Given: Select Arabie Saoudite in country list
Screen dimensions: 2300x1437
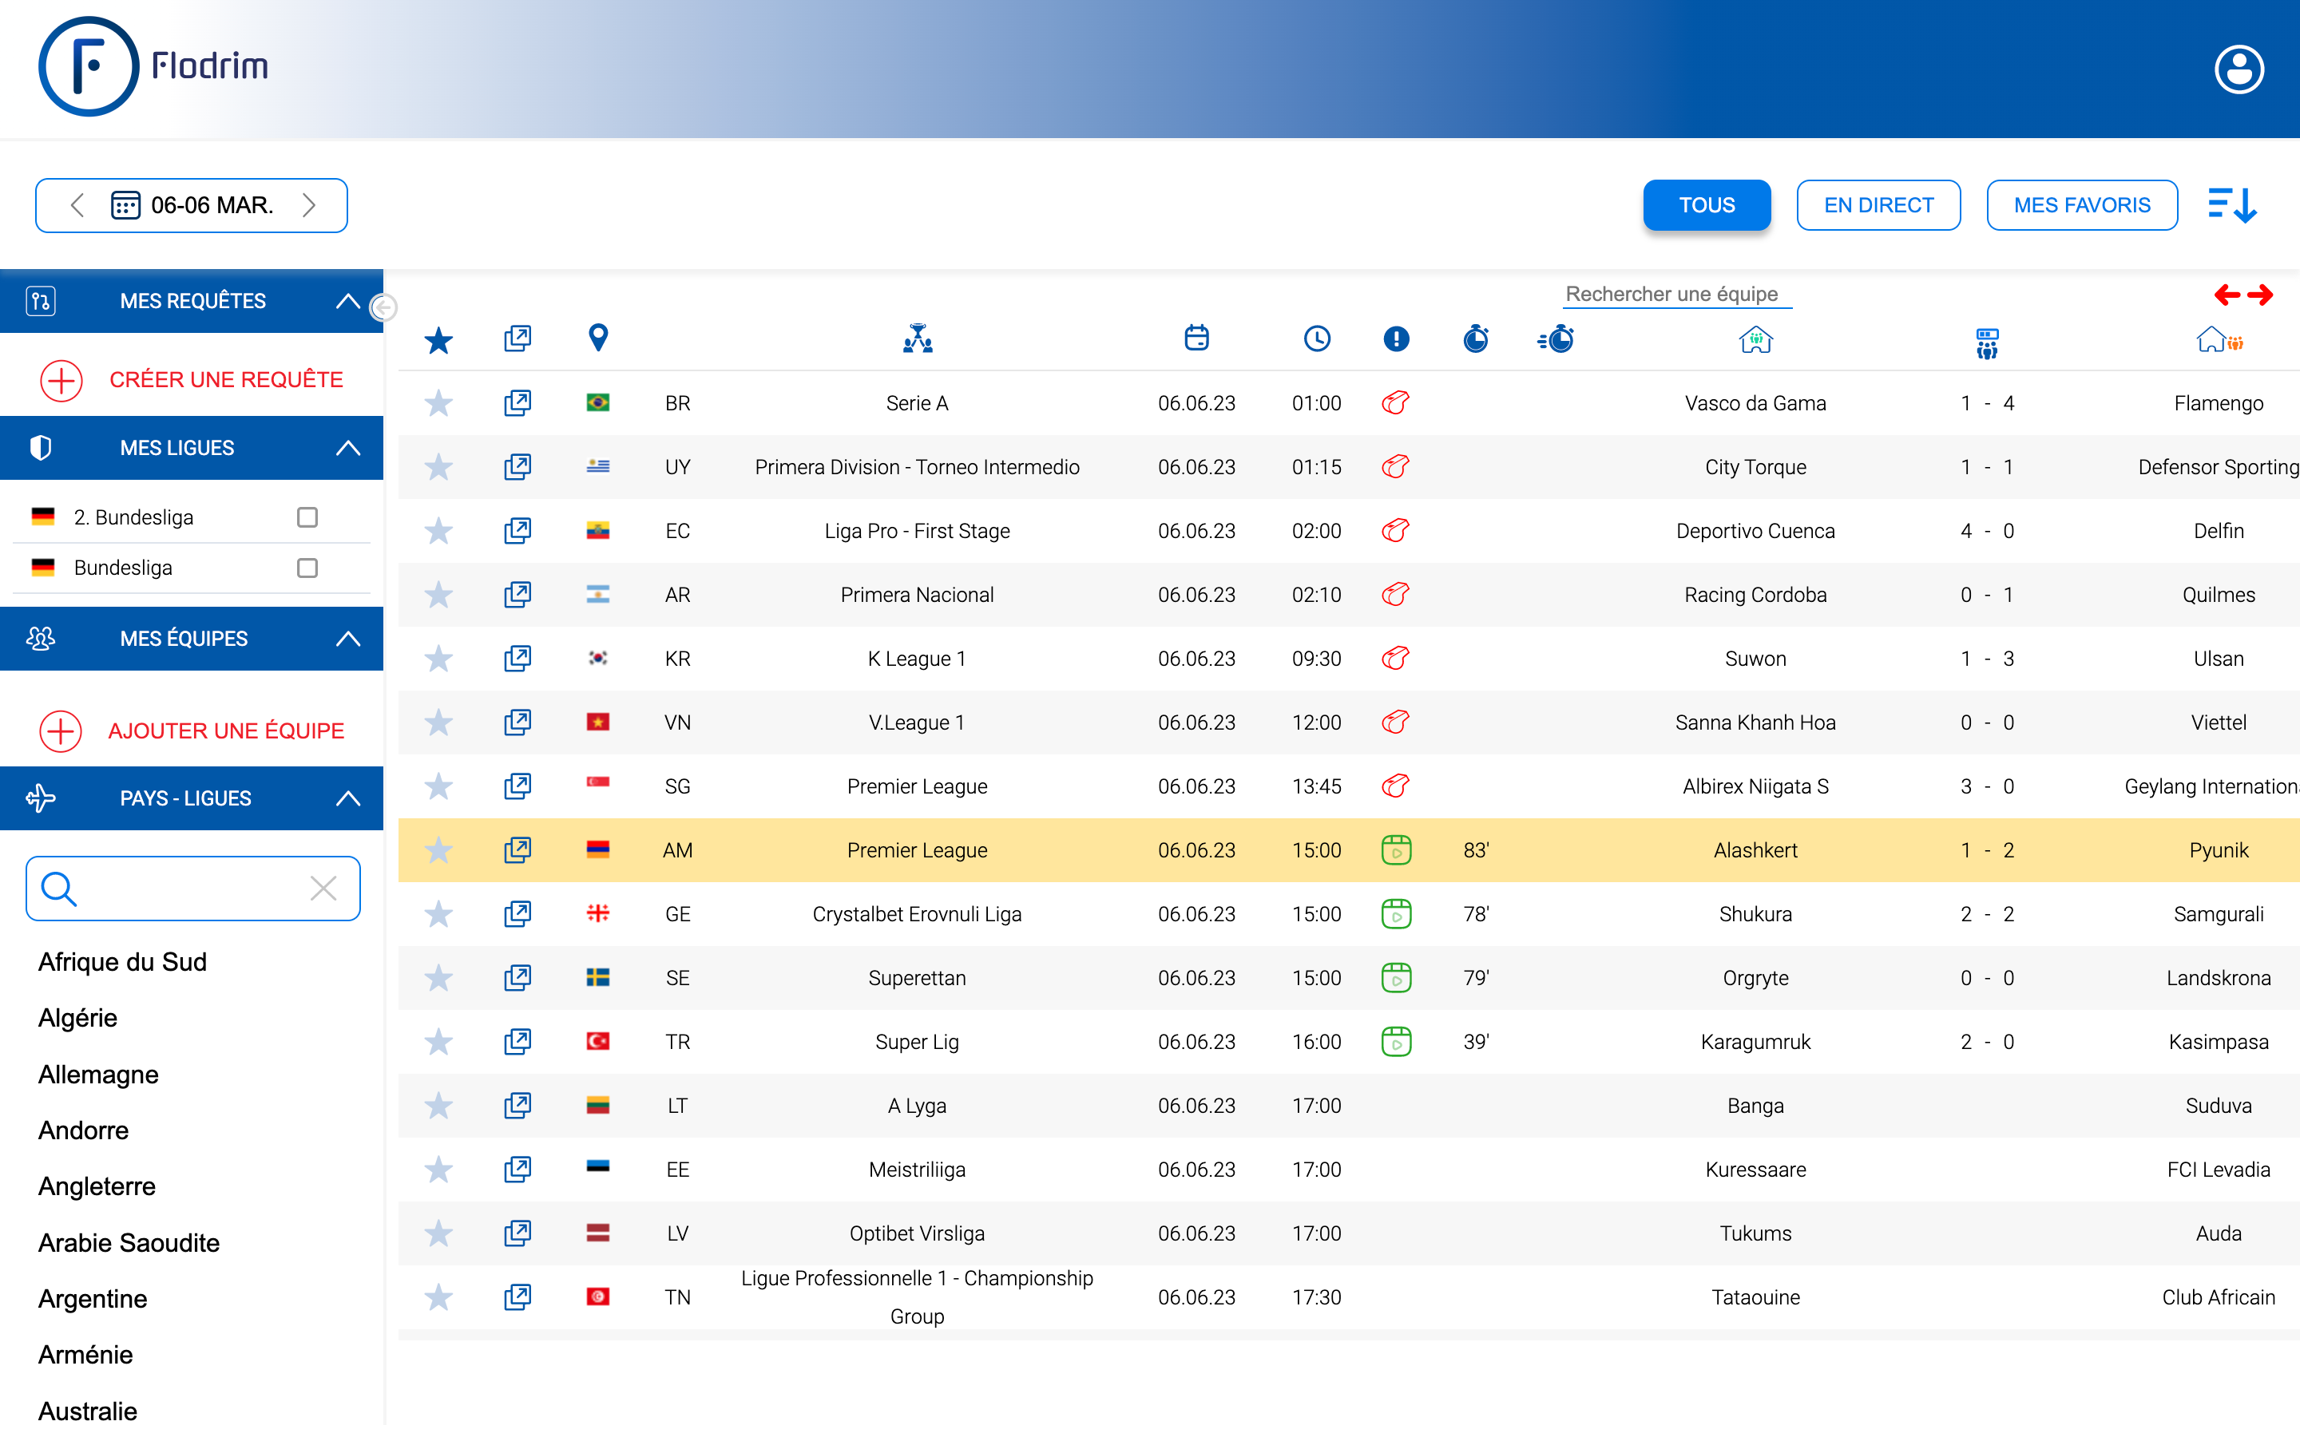Looking at the screenshot, I should [x=129, y=1243].
